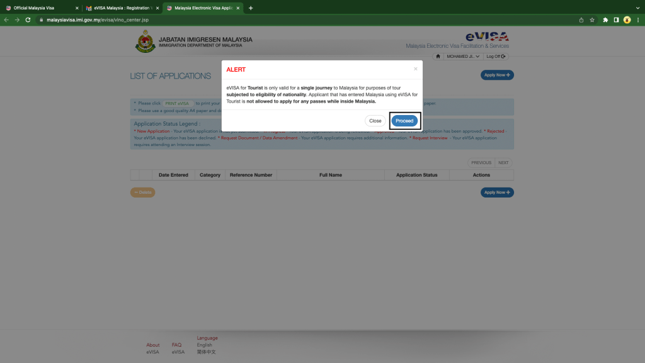Dismiss alert with the X icon
The image size is (645, 363).
tap(416, 69)
